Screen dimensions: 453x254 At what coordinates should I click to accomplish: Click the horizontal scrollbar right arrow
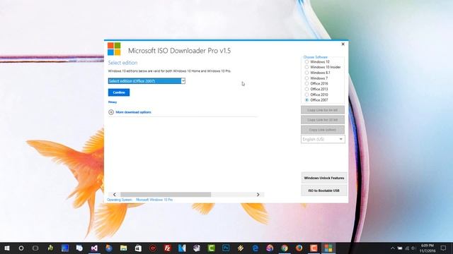[x=258, y=195]
